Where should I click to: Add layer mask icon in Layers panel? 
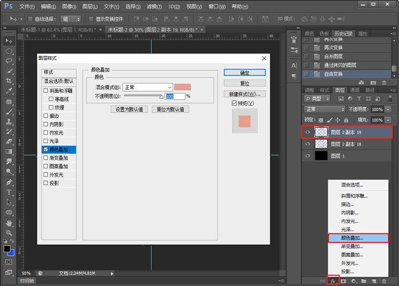click(344, 281)
